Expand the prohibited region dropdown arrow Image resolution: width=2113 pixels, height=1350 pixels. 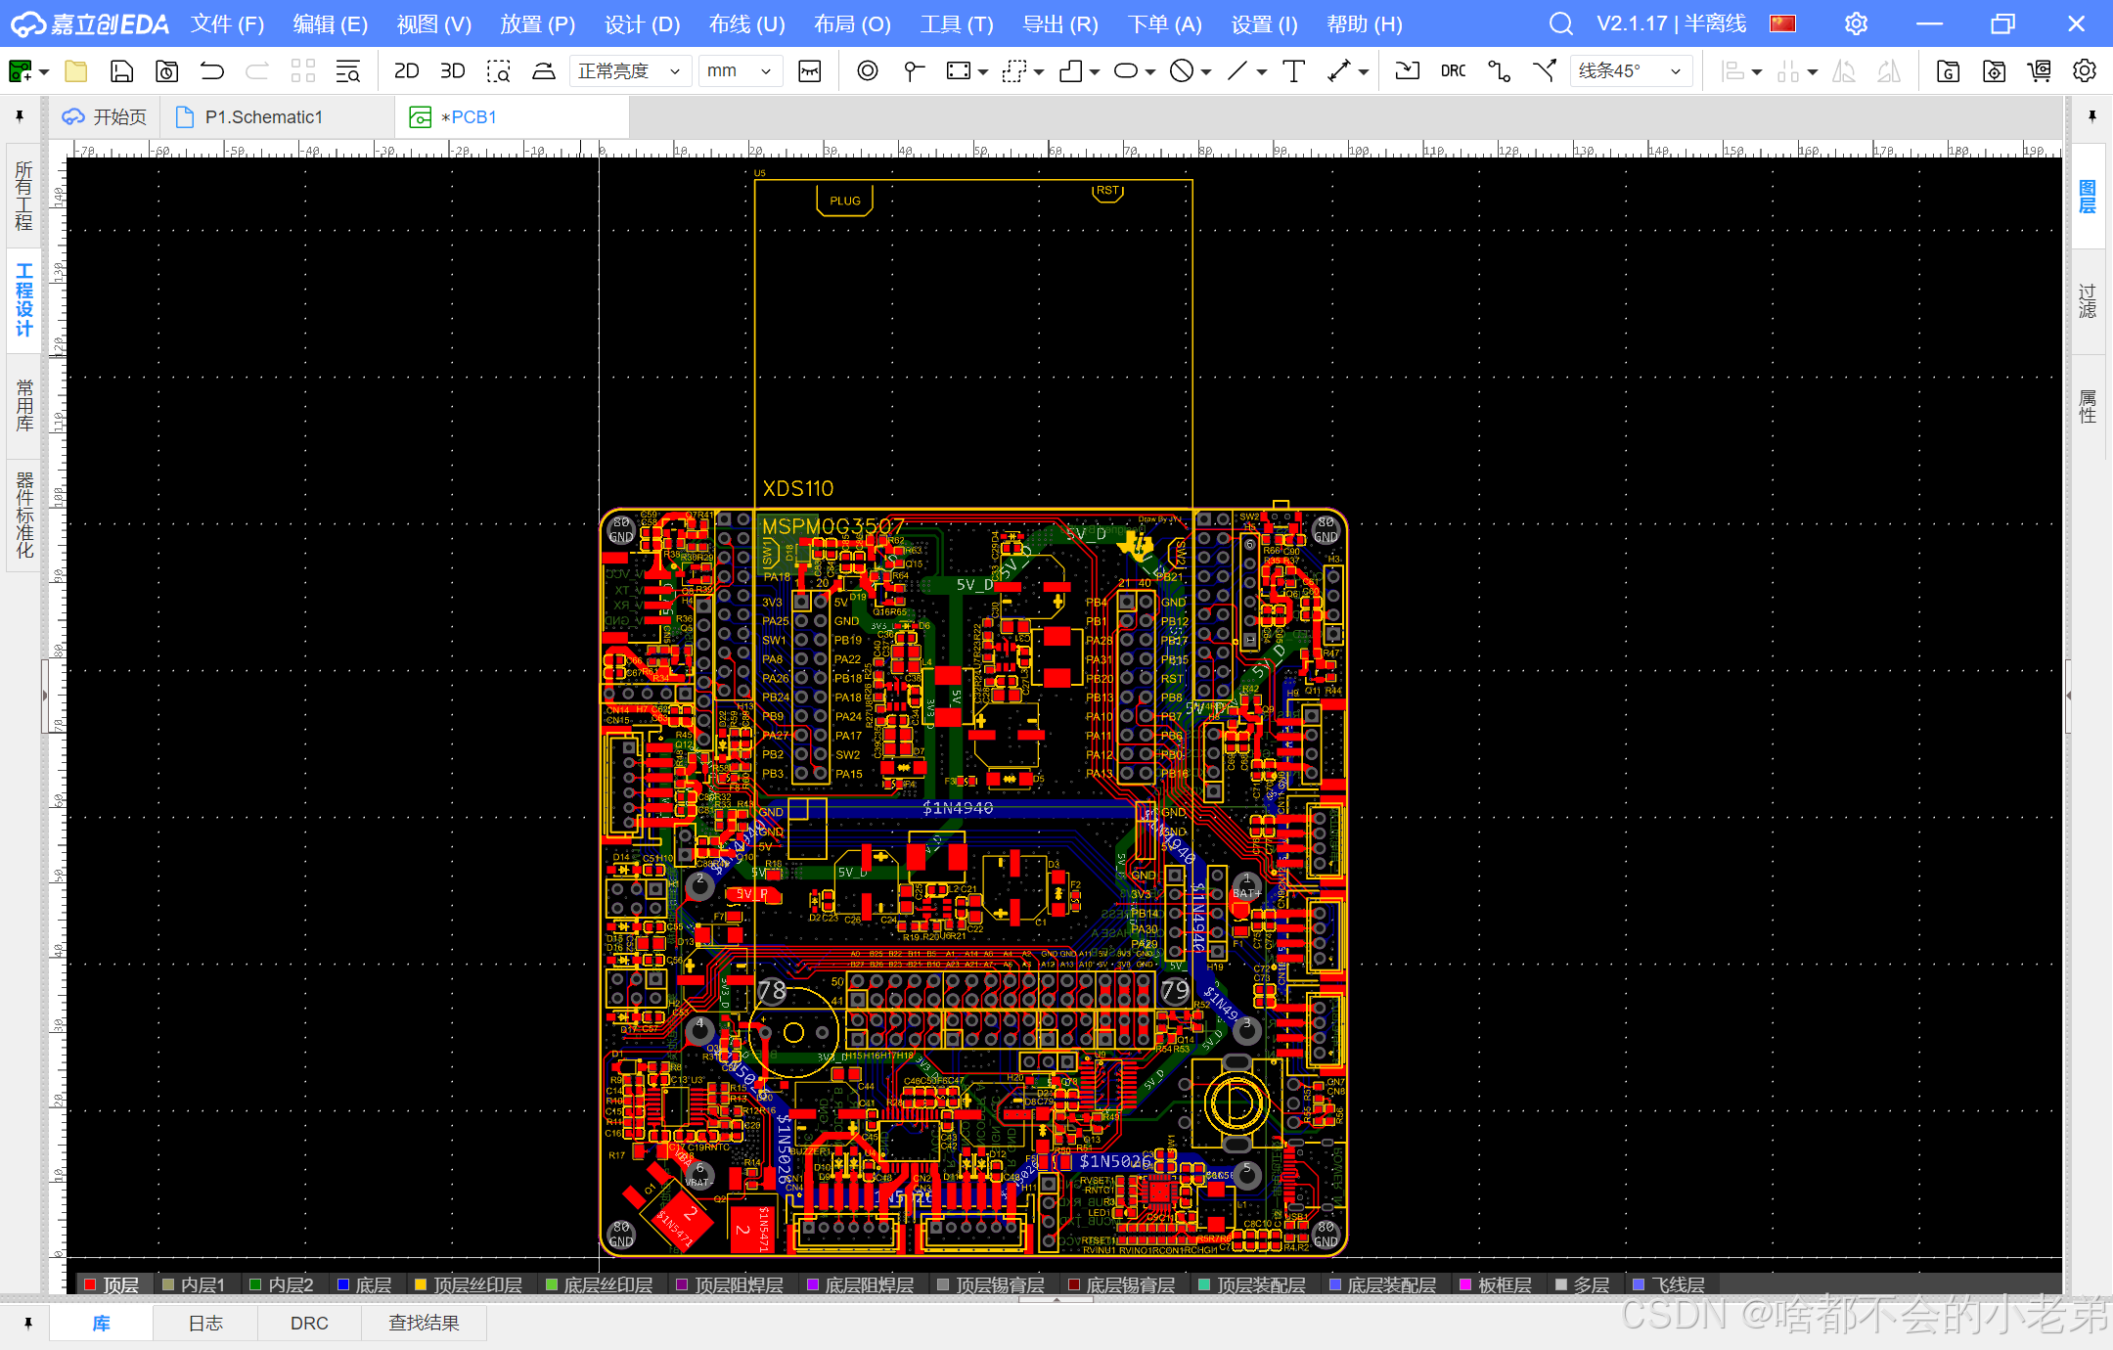click(1206, 72)
